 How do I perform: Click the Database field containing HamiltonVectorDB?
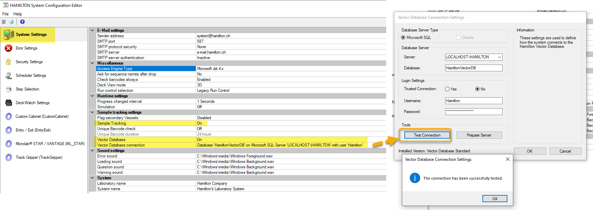pos(474,68)
